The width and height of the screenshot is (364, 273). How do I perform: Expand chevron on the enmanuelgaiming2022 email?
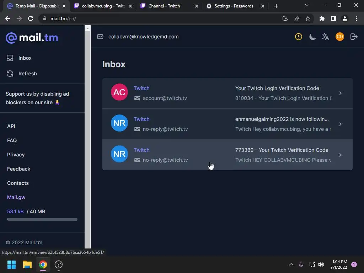pyautogui.click(x=340, y=124)
